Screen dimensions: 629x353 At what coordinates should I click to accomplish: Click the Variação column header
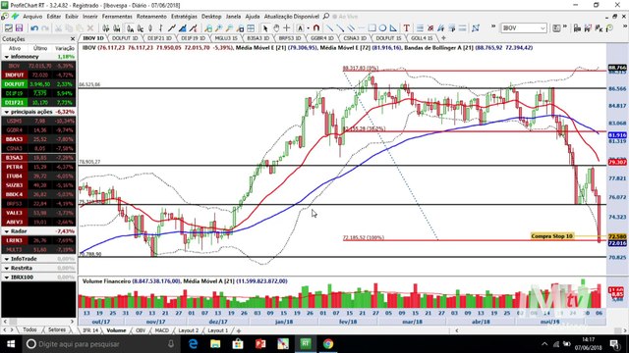click(x=65, y=48)
